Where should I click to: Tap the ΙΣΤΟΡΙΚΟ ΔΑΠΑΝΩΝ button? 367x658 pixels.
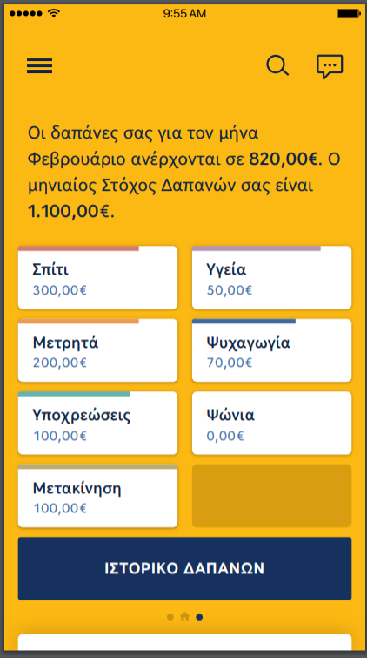click(184, 568)
